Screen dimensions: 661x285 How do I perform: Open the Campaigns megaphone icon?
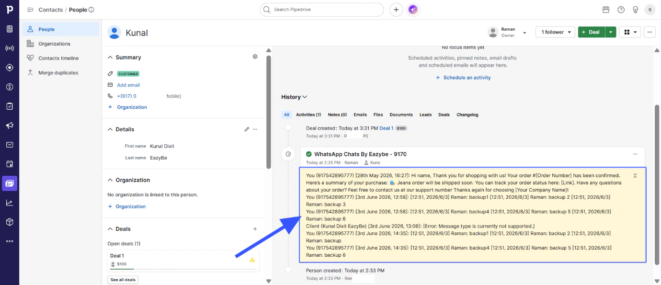[x=10, y=125]
